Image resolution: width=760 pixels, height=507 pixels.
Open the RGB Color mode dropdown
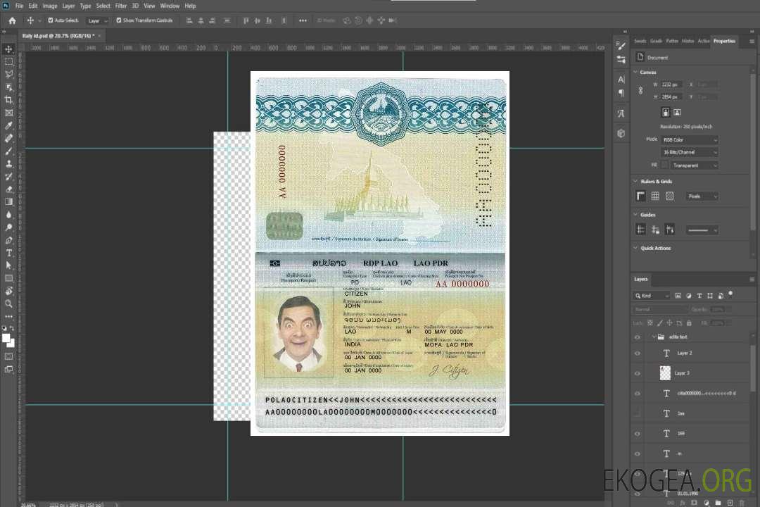pos(689,139)
